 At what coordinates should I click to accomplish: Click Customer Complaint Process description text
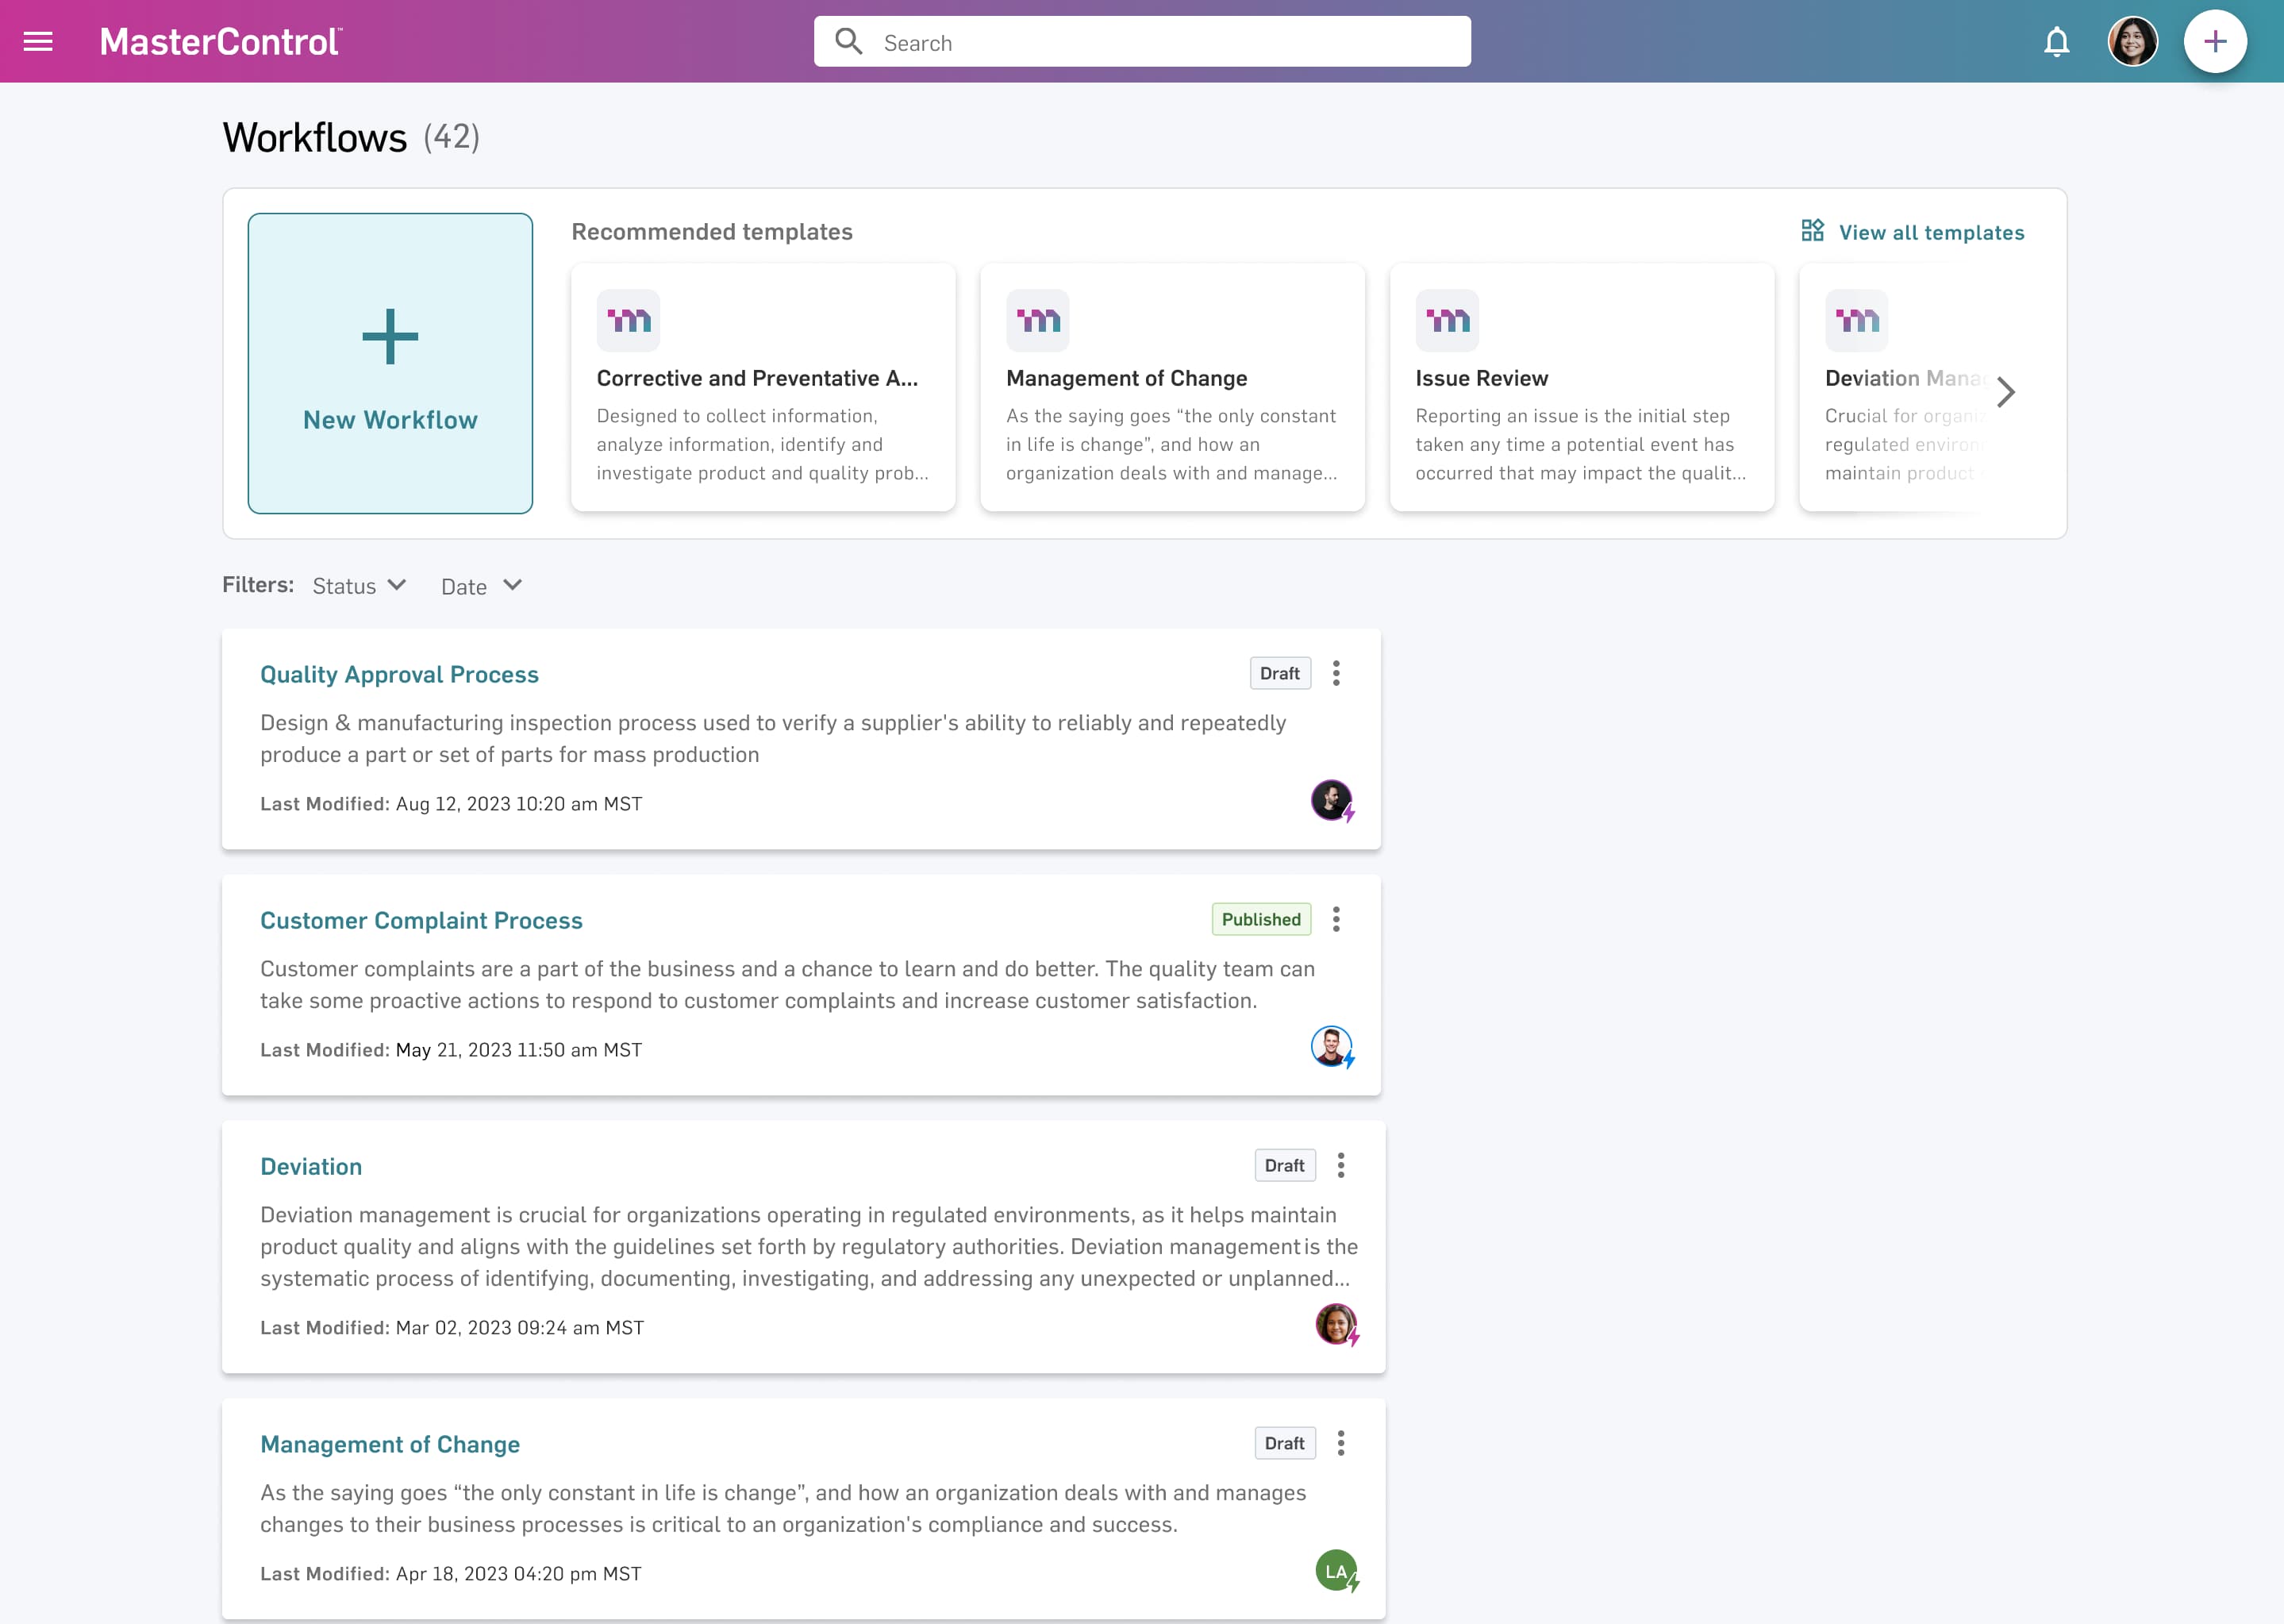(788, 985)
